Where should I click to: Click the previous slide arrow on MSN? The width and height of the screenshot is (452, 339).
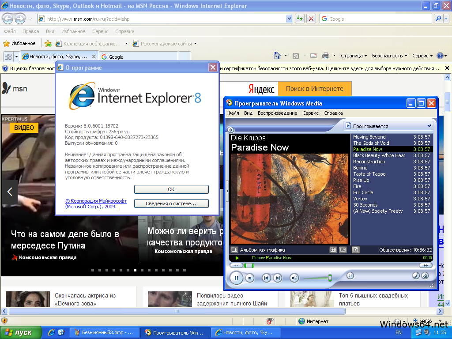[10, 192]
